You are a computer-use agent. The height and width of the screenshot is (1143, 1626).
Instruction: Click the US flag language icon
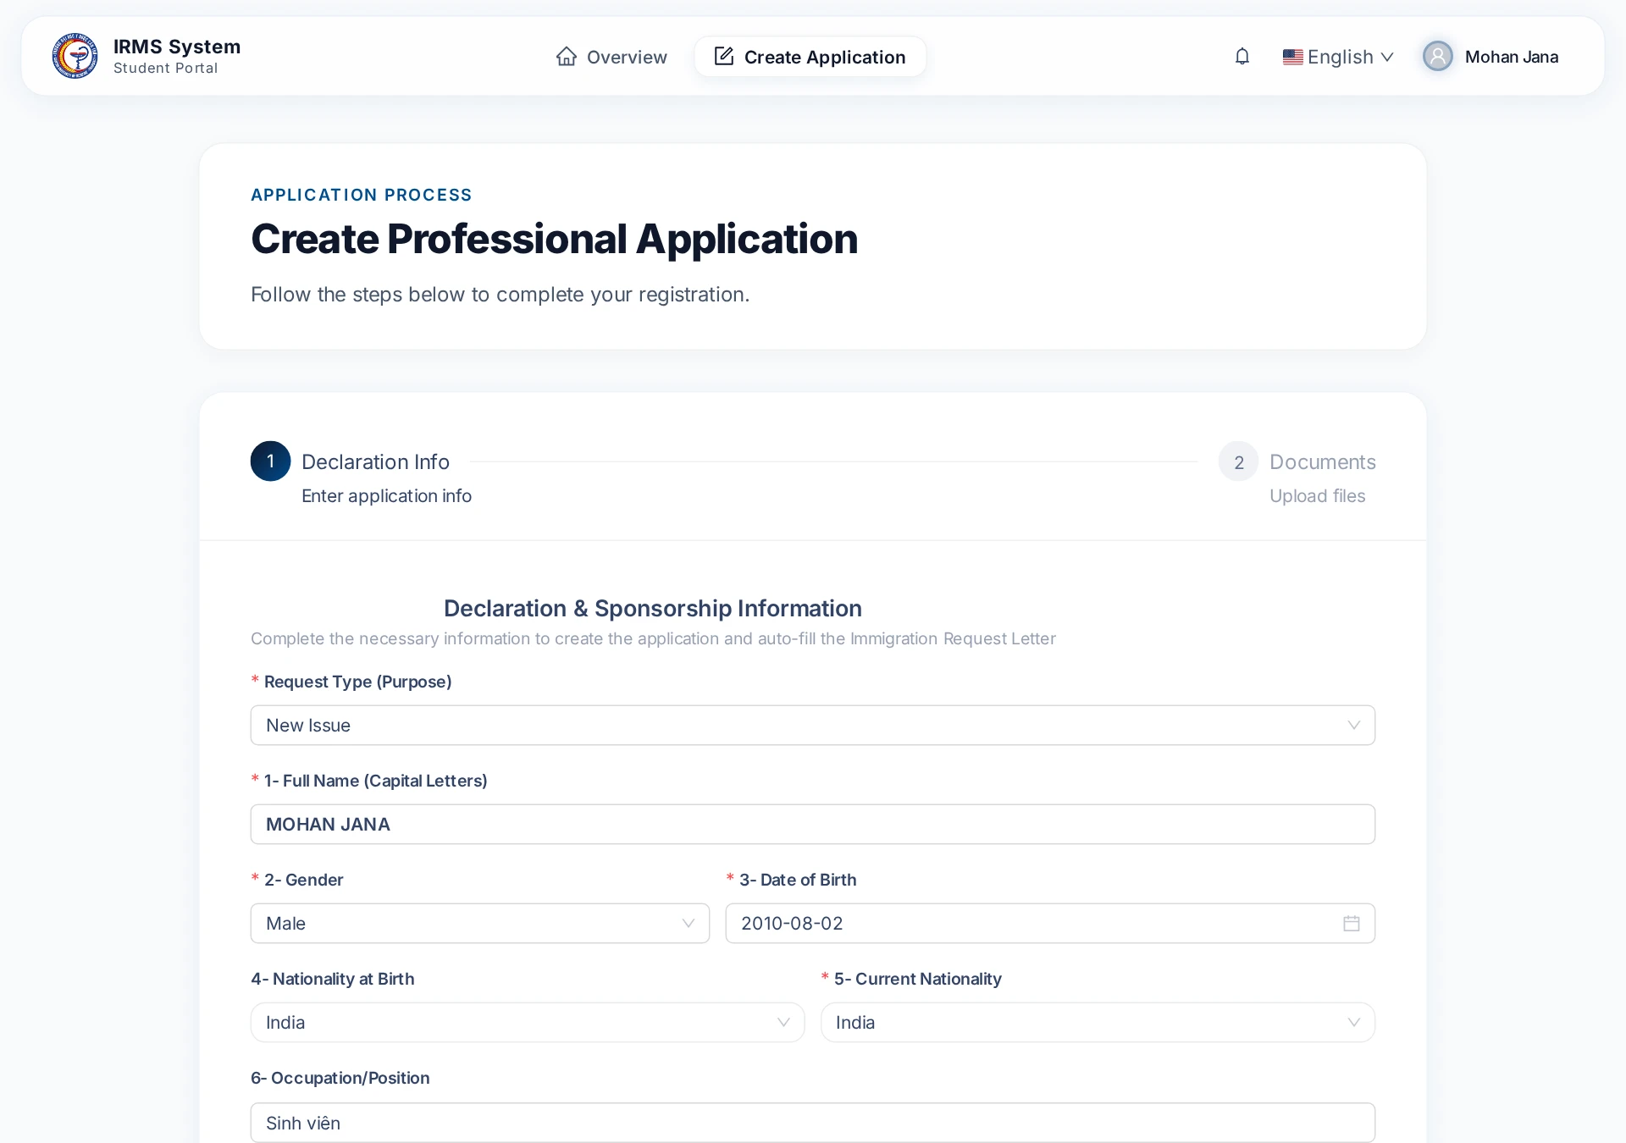point(1292,57)
